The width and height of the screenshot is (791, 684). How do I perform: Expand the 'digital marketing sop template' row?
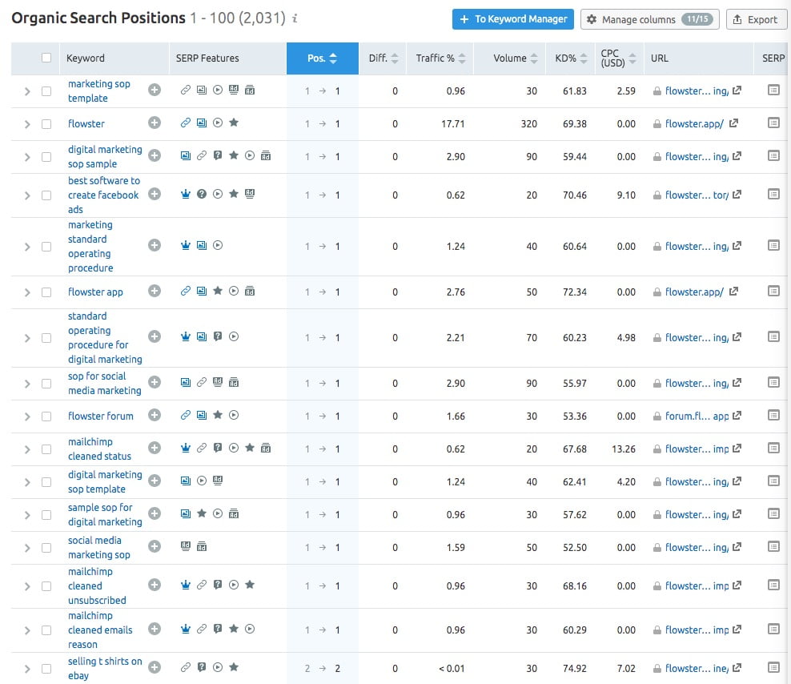[27, 482]
